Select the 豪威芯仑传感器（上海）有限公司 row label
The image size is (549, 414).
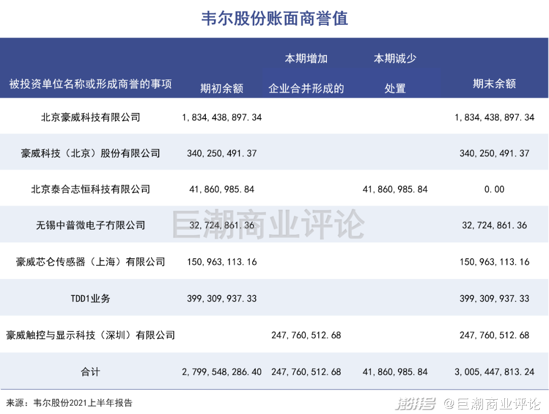coord(90,262)
